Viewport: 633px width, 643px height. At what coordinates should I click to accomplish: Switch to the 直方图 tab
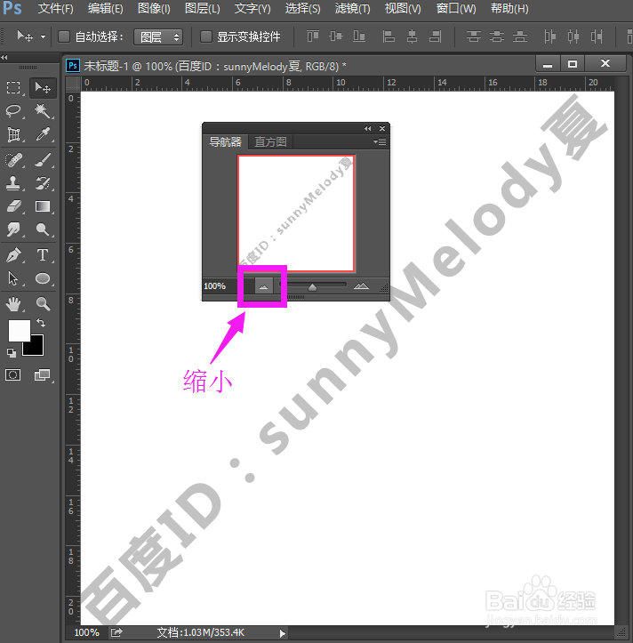pos(270,142)
